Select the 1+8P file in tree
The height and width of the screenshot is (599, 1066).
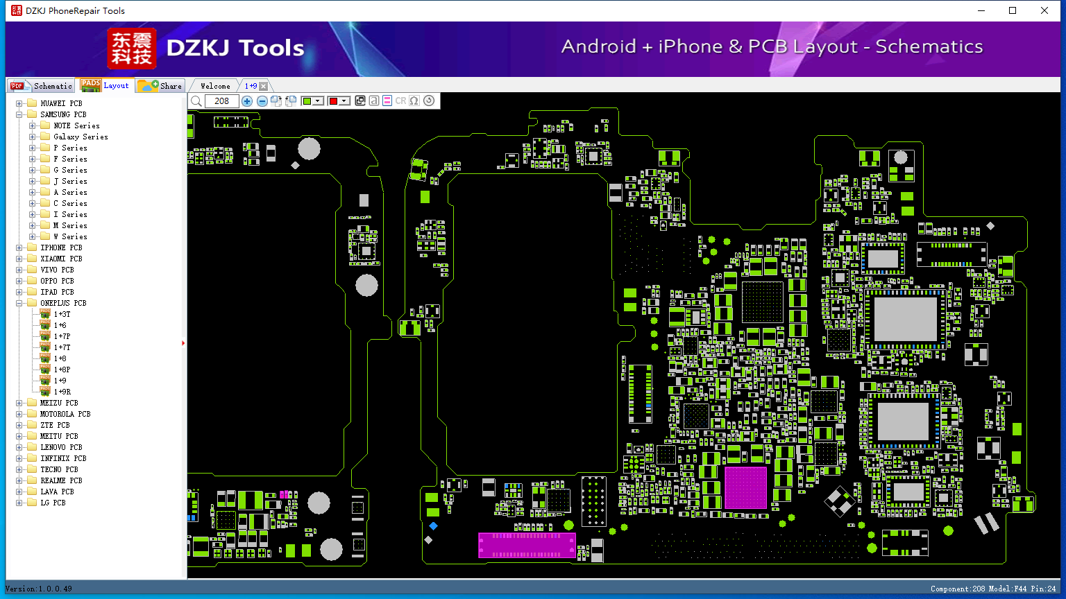pos(62,370)
